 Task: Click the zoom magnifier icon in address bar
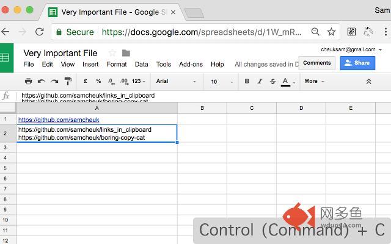point(315,32)
